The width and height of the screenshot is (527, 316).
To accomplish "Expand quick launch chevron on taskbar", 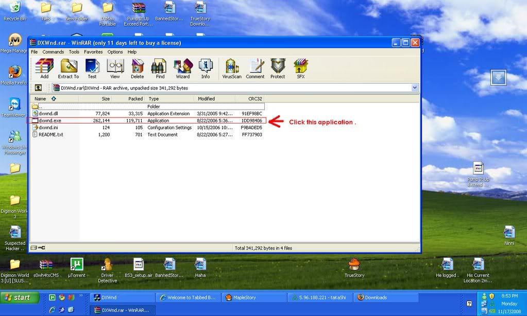I will pos(81,296).
